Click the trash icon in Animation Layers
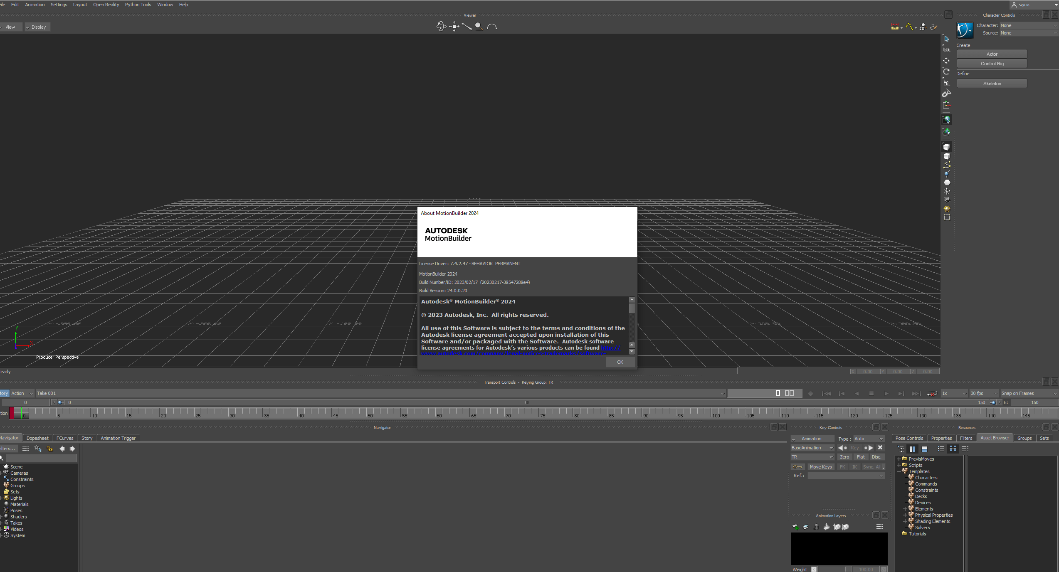This screenshot has height=572, width=1059. coord(816,527)
